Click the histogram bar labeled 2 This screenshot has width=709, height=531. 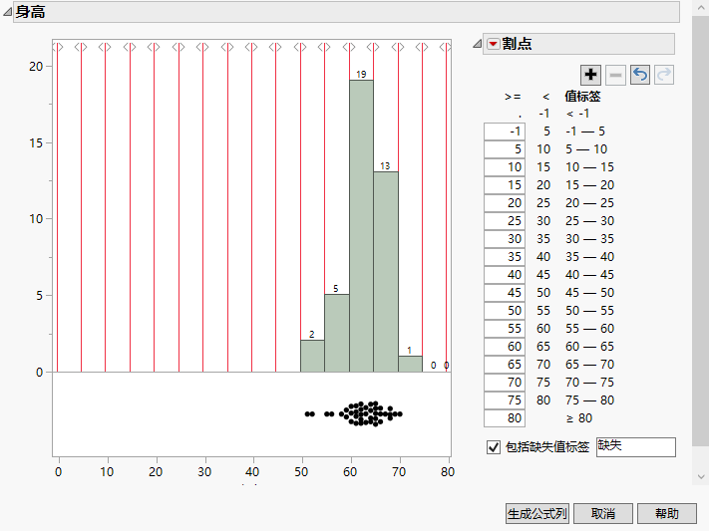coord(312,356)
